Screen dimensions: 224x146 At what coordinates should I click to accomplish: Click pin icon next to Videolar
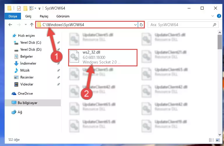[x=59, y=84]
